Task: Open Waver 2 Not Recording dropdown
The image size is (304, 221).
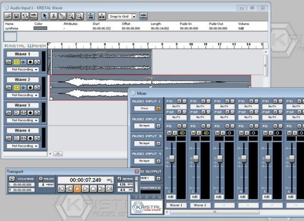Action: [x=22, y=95]
